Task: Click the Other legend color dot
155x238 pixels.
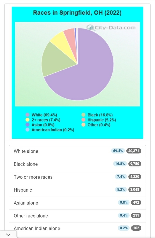Action: [83, 125]
